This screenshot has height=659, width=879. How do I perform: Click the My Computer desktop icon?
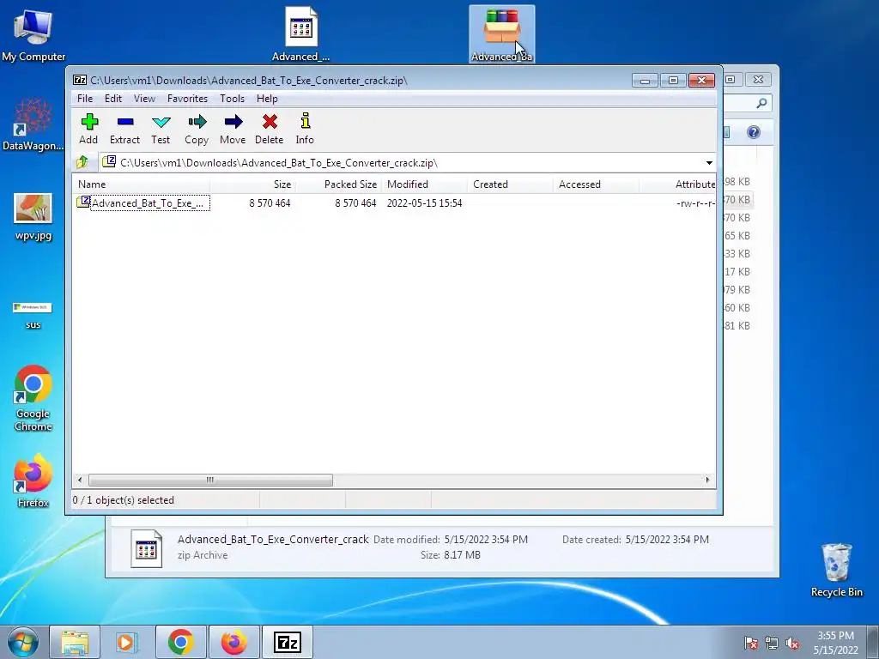33,34
